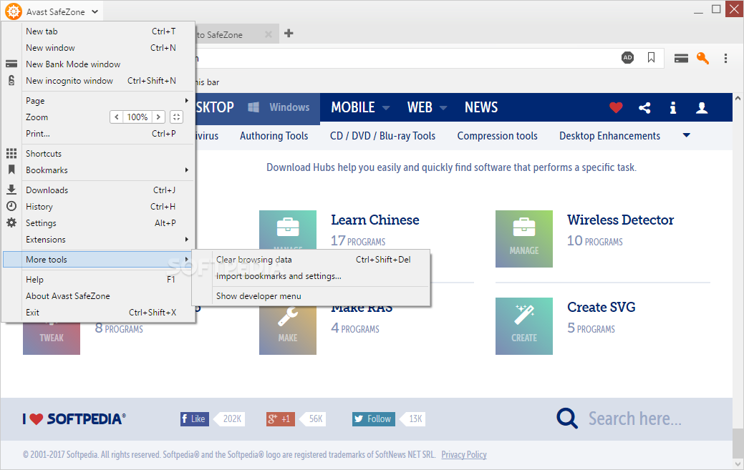Click the share icon in Softpedia header

tap(644, 108)
